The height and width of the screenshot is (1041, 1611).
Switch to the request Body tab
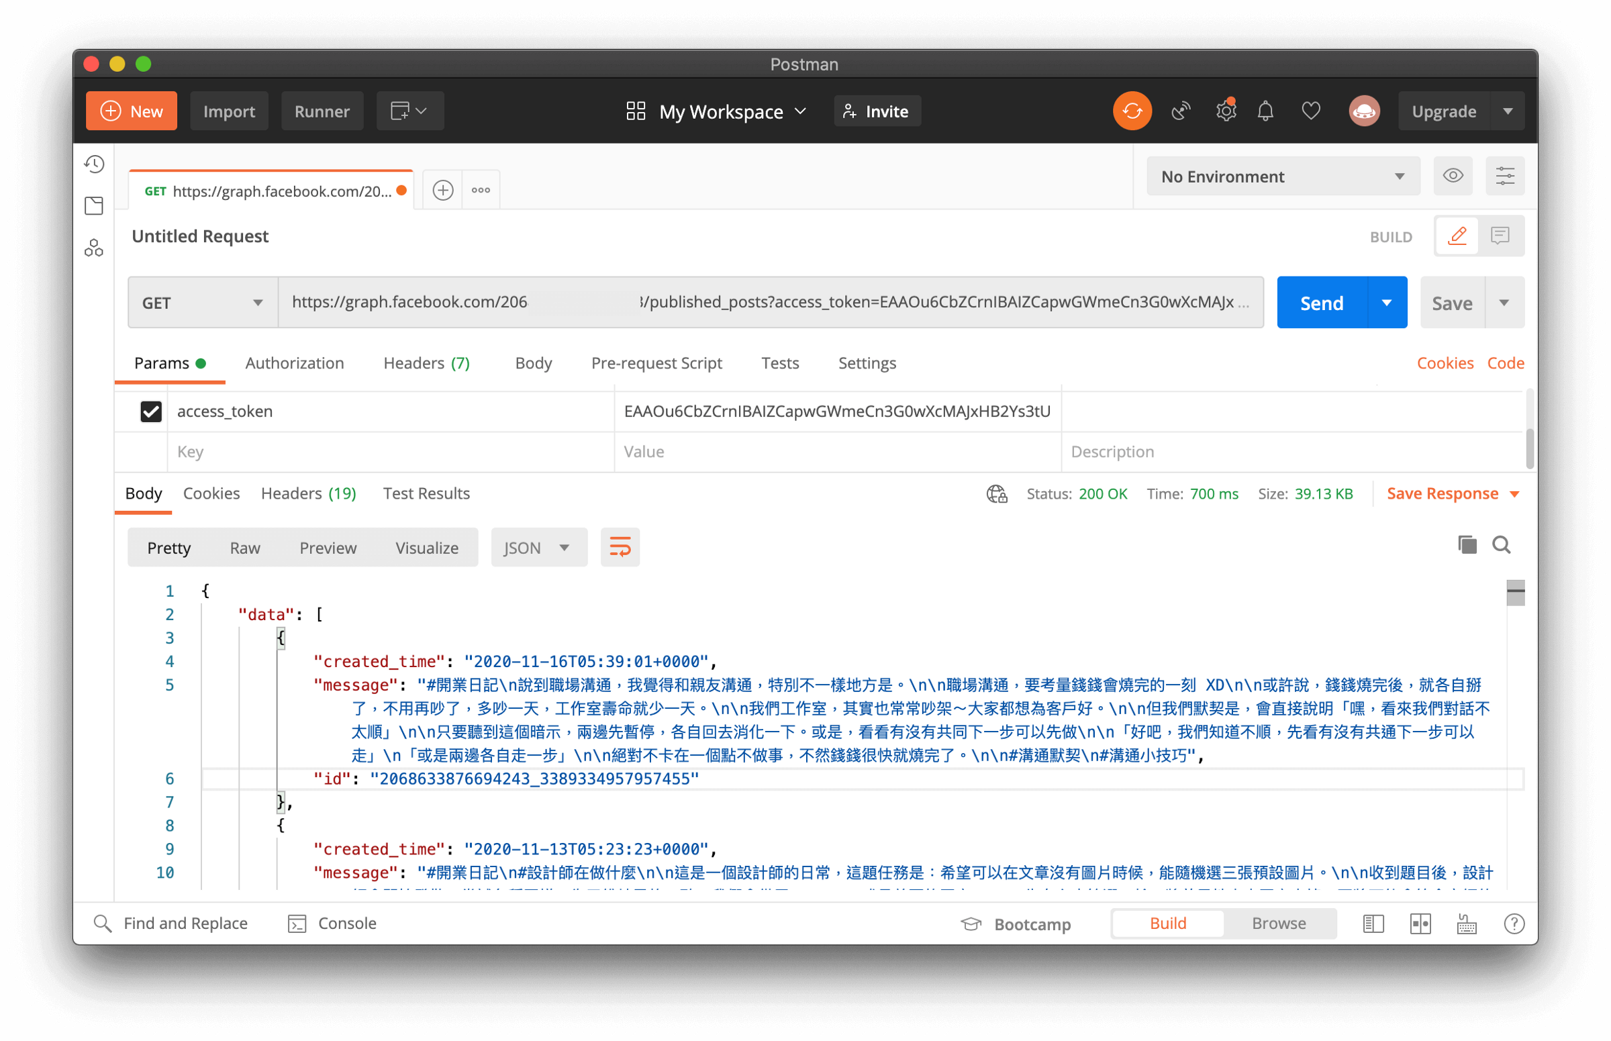[x=534, y=363]
